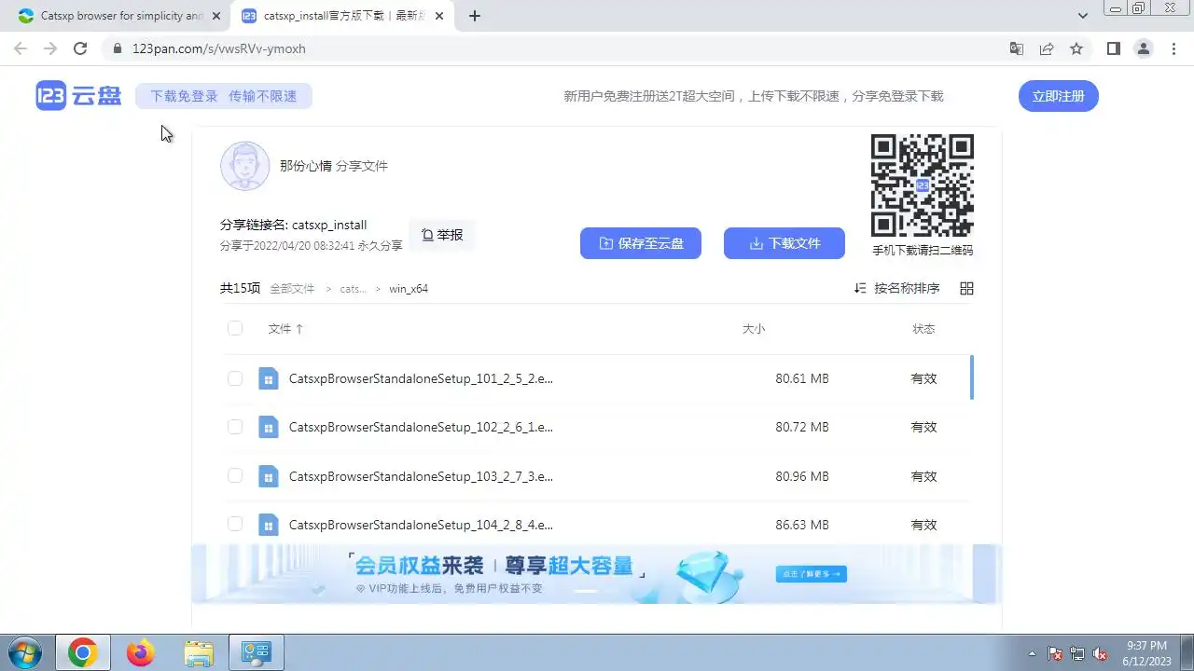Click the 保存至云盘 button

tap(640, 243)
